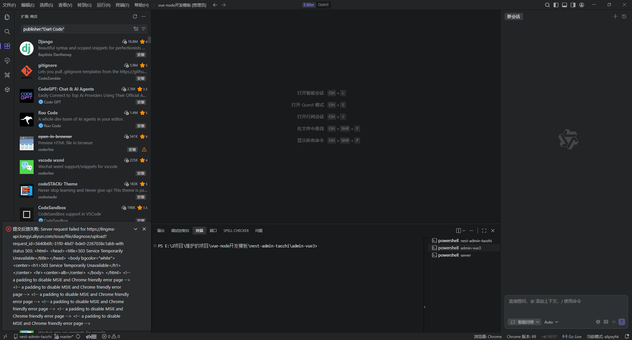
Task: Dismiss the 提交反馈失败 notification
Action: [144, 229]
